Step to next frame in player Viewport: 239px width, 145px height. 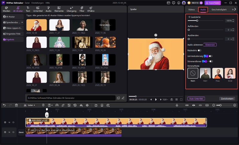pos(161,100)
